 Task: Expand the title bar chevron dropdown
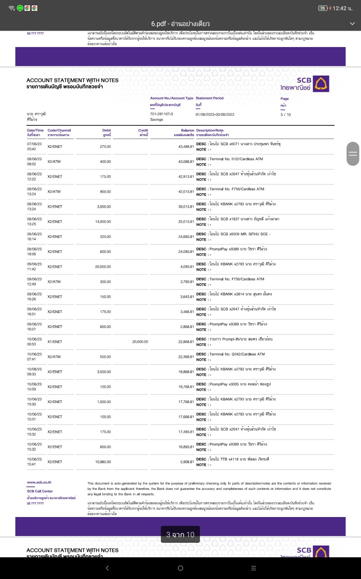352,24
